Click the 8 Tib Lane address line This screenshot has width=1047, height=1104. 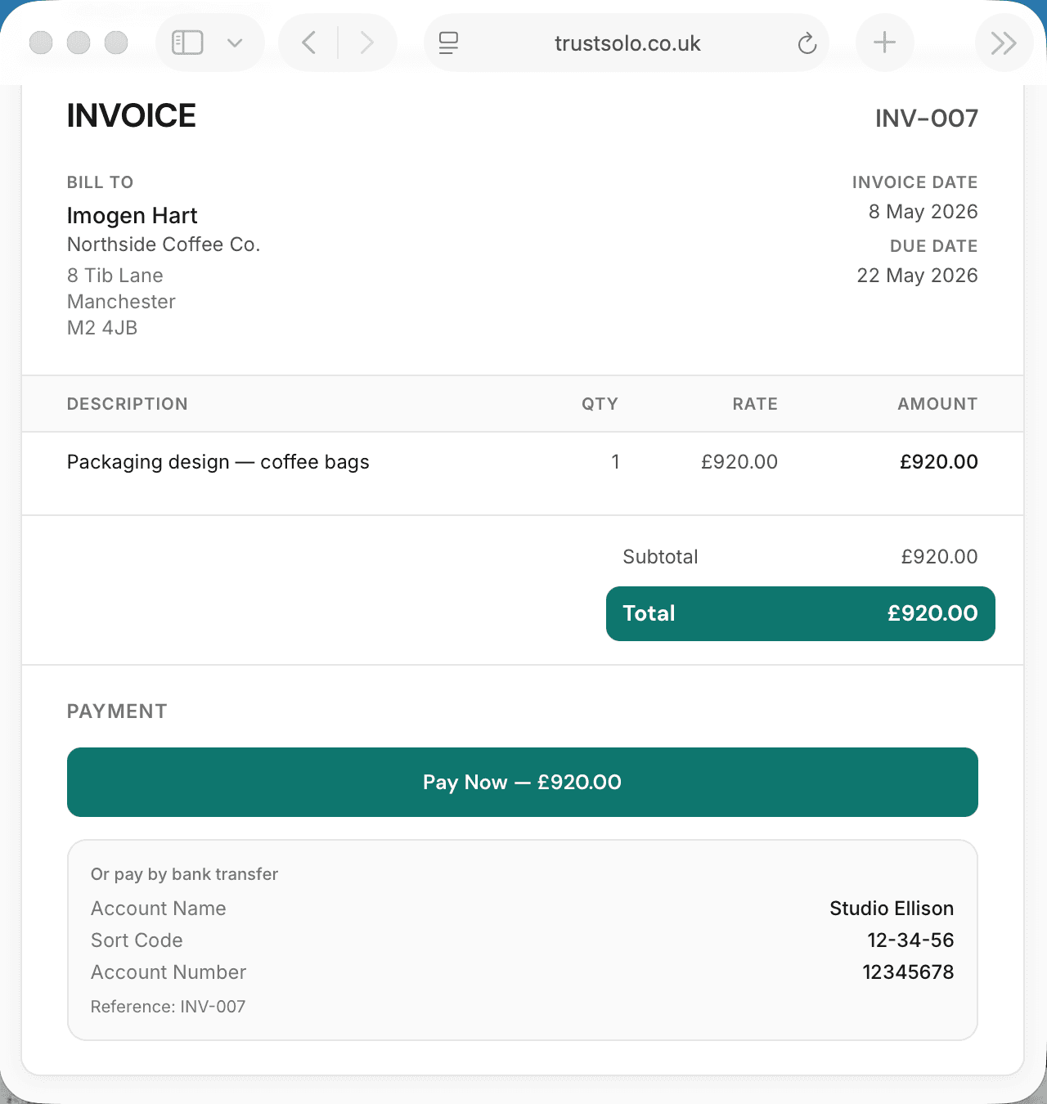[115, 276]
